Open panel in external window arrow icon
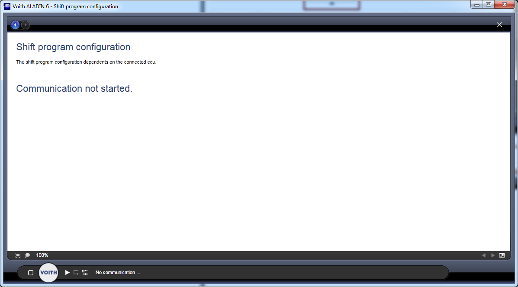Image resolution: width=518 pixels, height=287 pixels. pyautogui.click(x=502, y=255)
